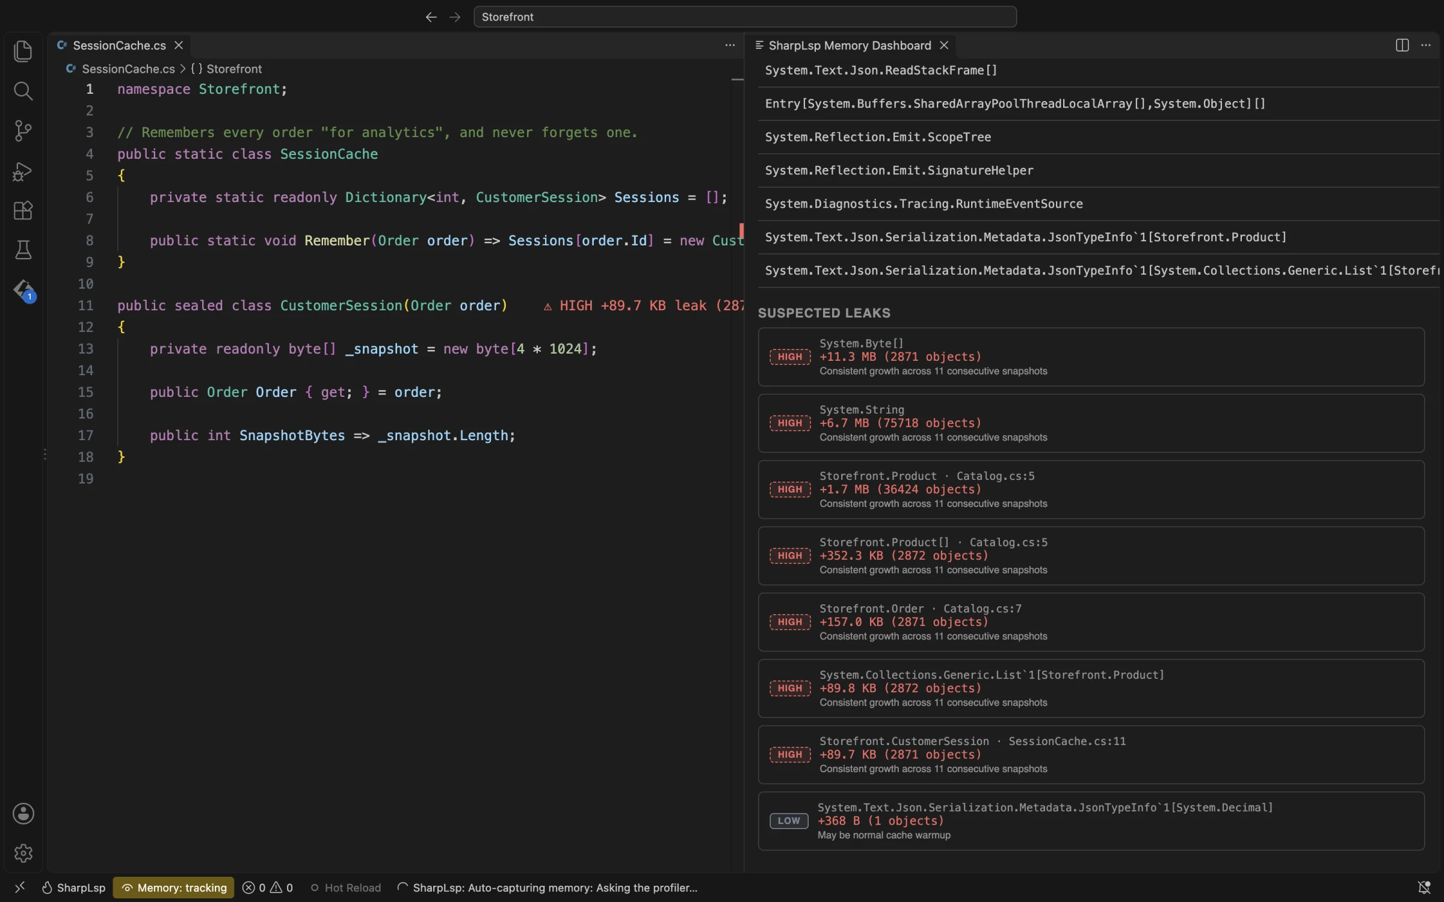Click the SharpLsp status bar item
Screen dimensions: 1444x902
coord(73,888)
